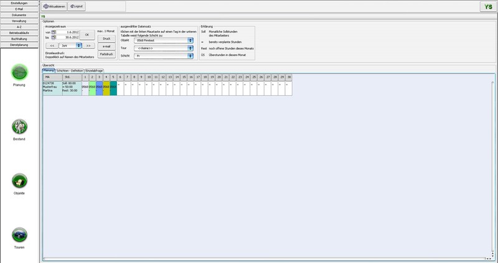
Task: Refresh data with the Aktualisieren button
Action: pyautogui.click(x=54, y=6)
